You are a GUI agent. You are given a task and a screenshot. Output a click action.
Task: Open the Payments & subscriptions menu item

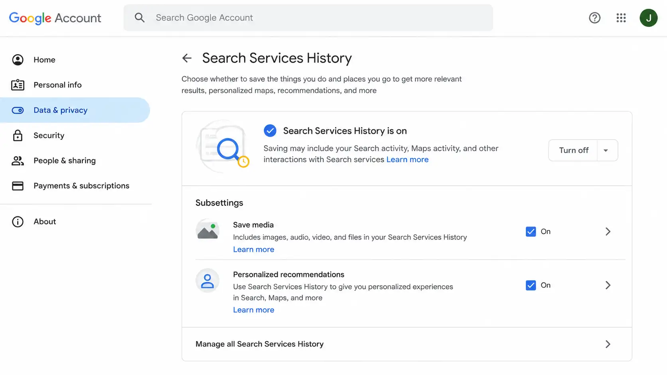click(75, 186)
